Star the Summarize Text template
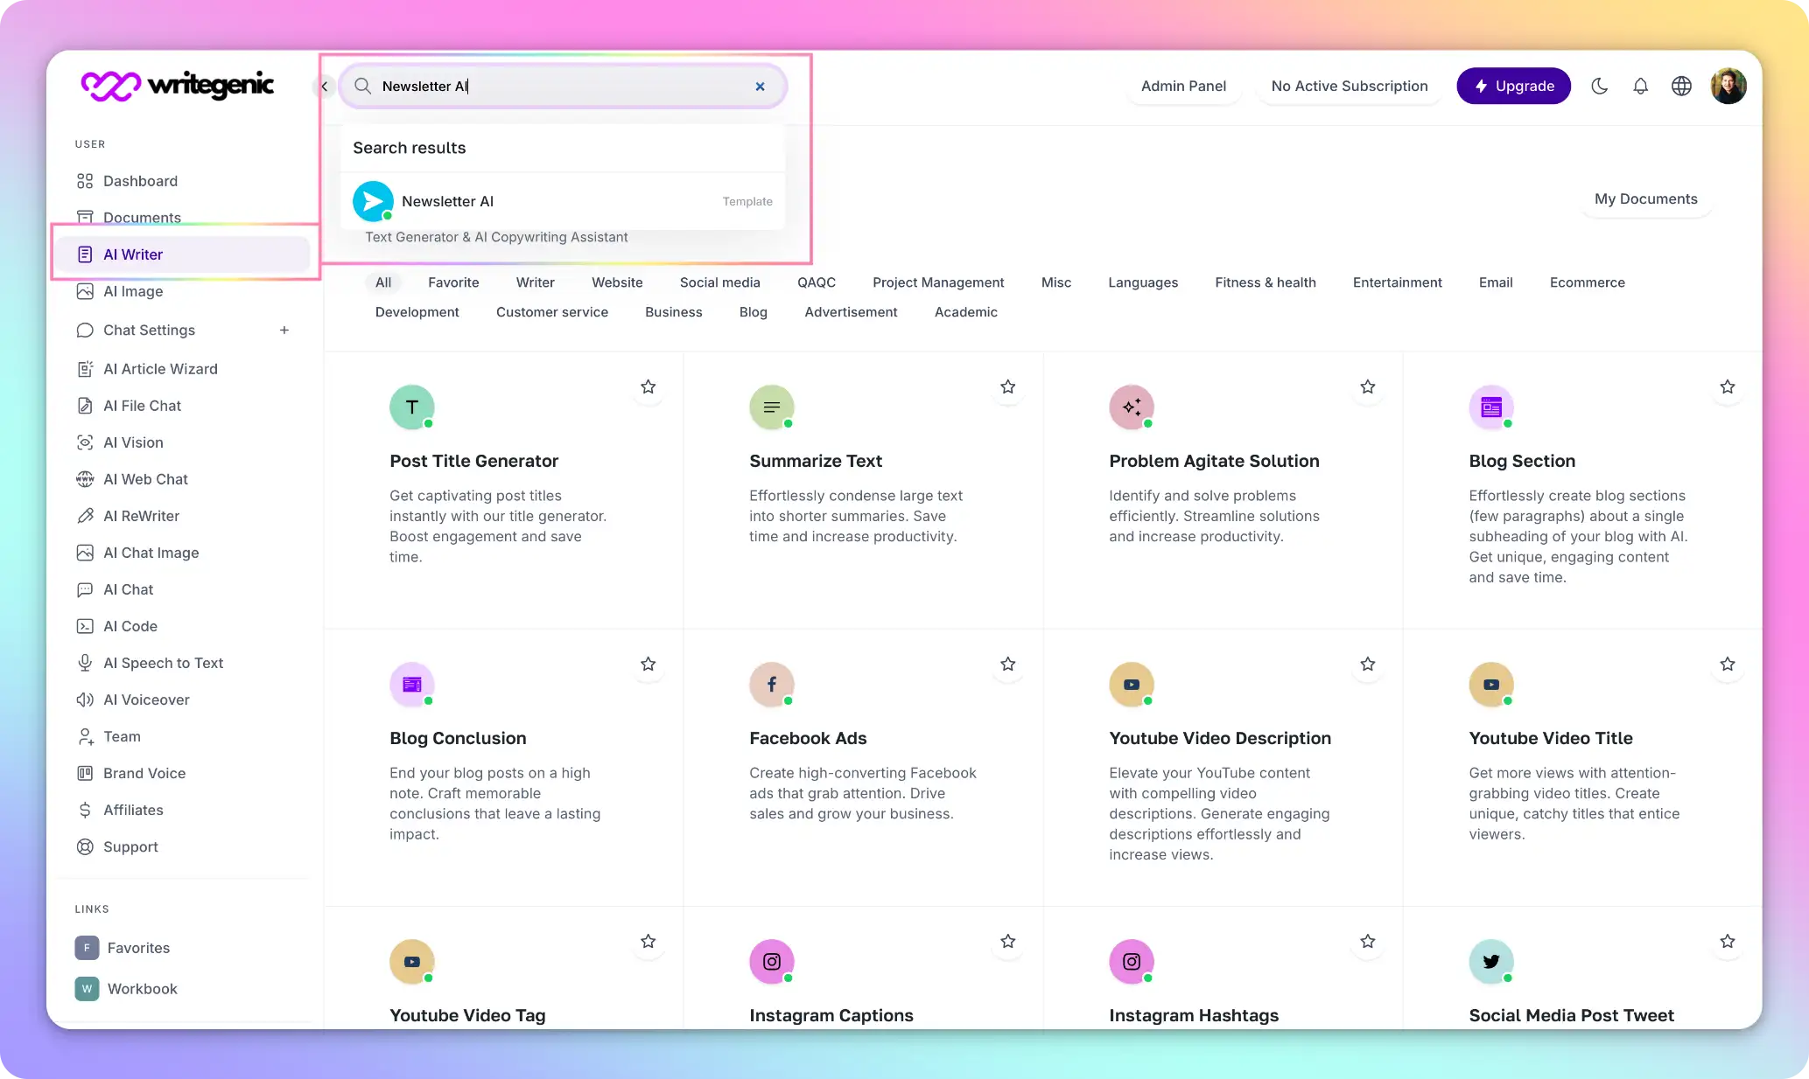The image size is (1809, 1079). coord(1008,386)
